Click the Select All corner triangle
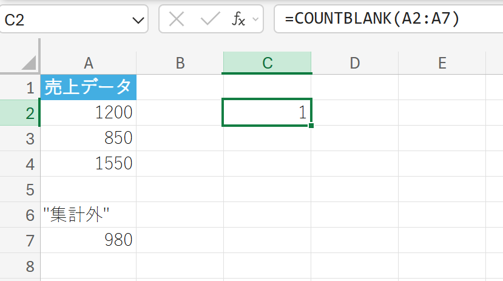 coord(27,63)
